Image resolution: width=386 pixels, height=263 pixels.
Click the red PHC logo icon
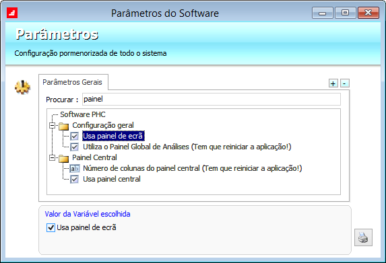click(12, 13)
